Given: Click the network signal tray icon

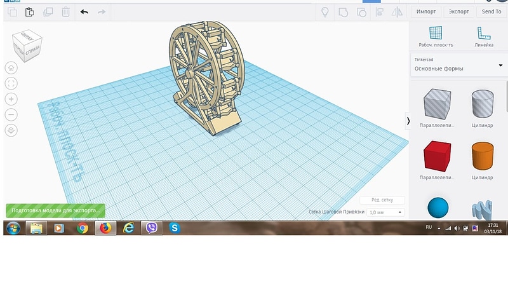Looking at the screenshot, I should tap(448, 228).
